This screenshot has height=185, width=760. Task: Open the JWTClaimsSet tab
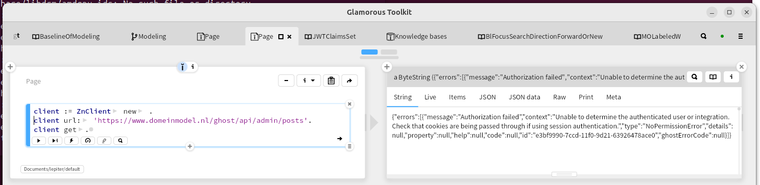pyautogui.click(x=330, y=37)
